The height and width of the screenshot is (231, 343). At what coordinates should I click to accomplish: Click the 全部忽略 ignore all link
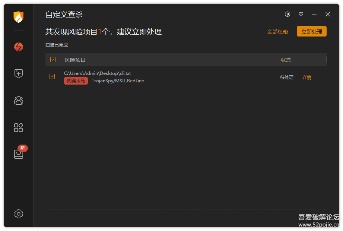[277, 32]
